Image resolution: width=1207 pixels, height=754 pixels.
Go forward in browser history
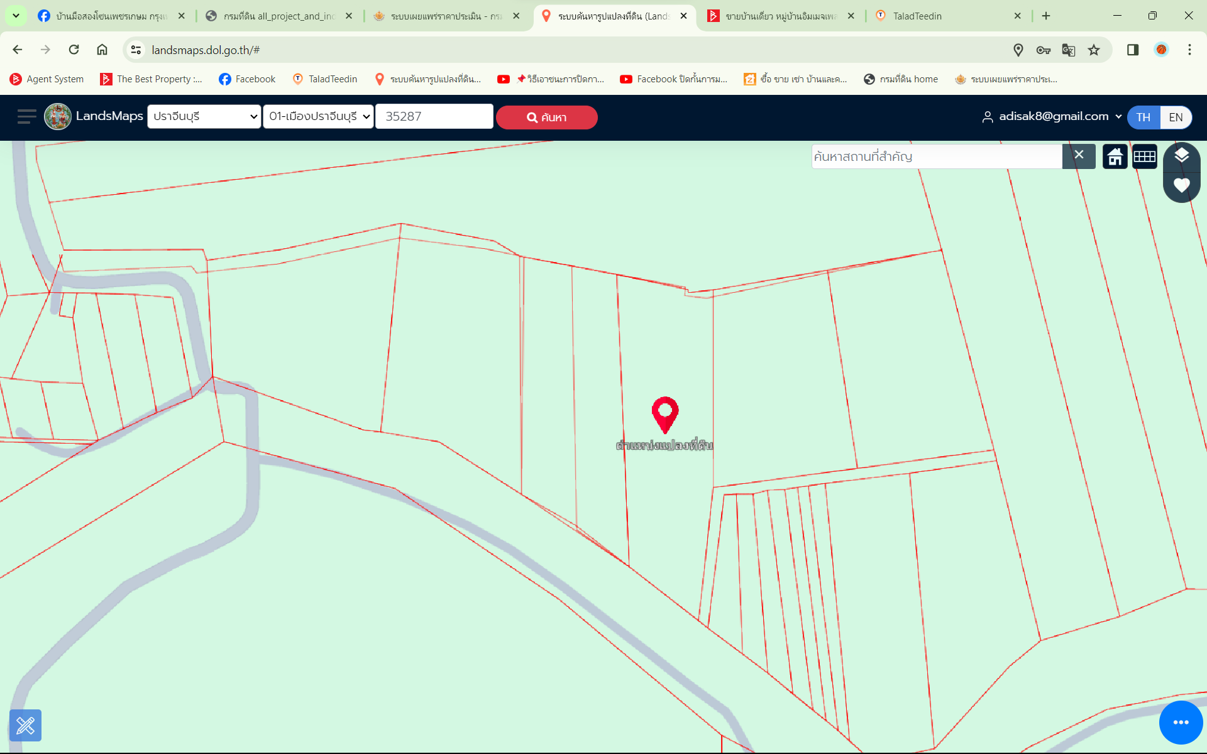(45, 50)
